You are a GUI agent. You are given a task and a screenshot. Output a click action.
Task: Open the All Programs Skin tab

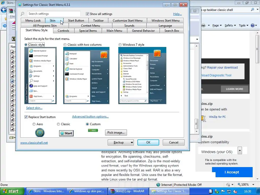[x=45, y=26]
